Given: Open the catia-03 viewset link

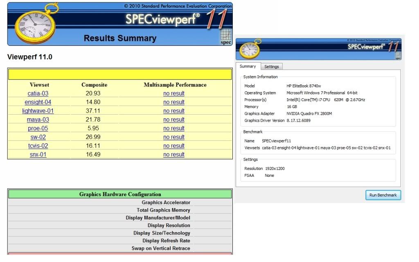Looking at the screenshot, I should click(x=38, y=93).
